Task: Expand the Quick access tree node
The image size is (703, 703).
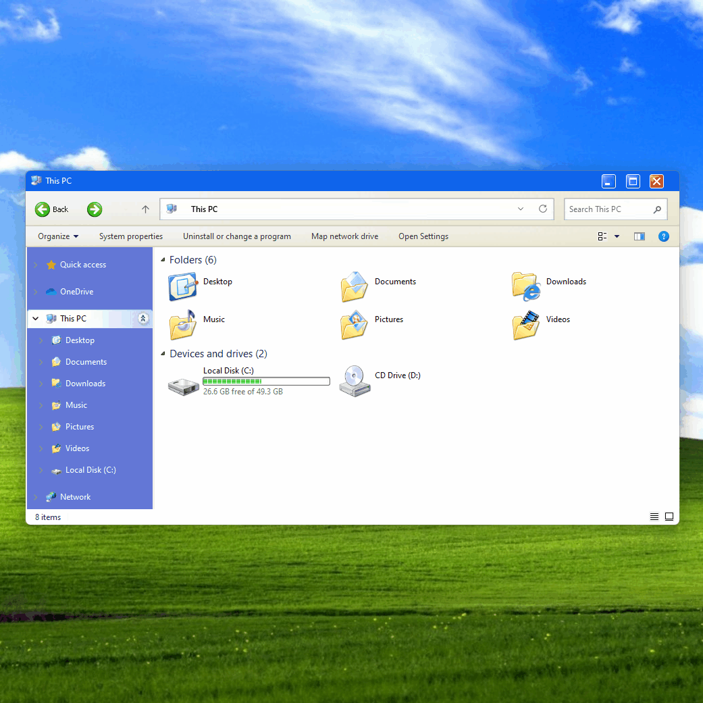Action: click(36, 265)
